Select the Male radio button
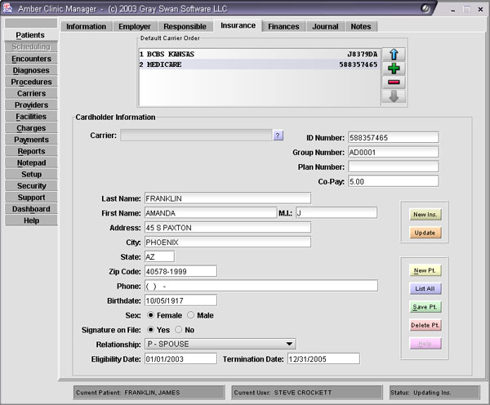Image resolution: width=490 pixels, height=405 pixels. pyautogui.click(x=191, y=315)
